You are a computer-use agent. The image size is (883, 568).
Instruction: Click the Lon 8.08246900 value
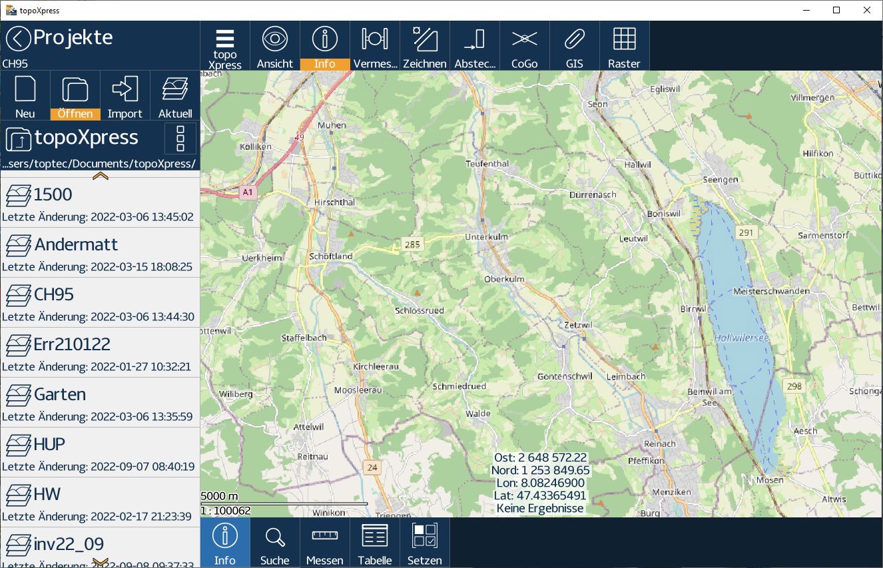coord(540,483)
